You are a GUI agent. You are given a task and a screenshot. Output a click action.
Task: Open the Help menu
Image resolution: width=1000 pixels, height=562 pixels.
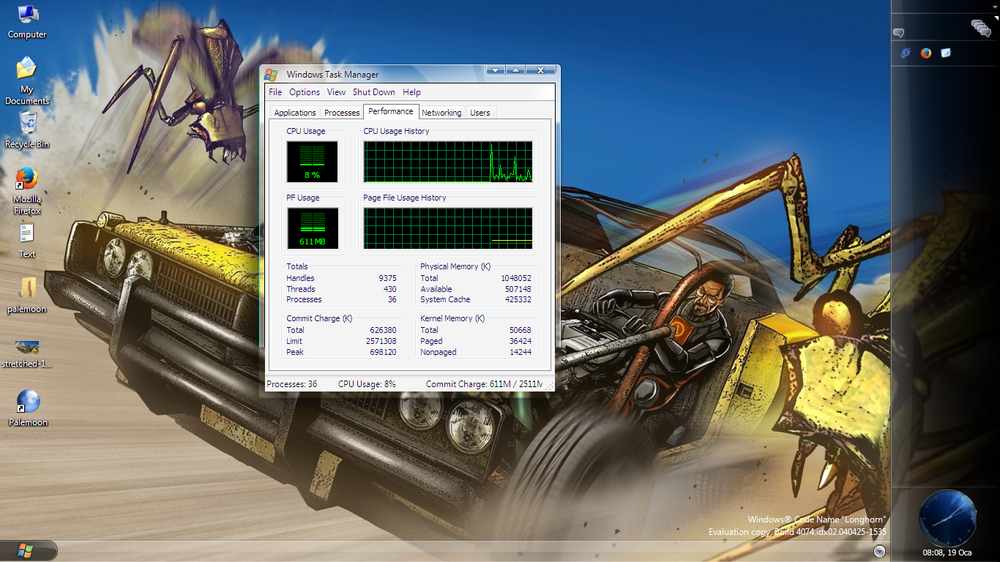[411, 92]
